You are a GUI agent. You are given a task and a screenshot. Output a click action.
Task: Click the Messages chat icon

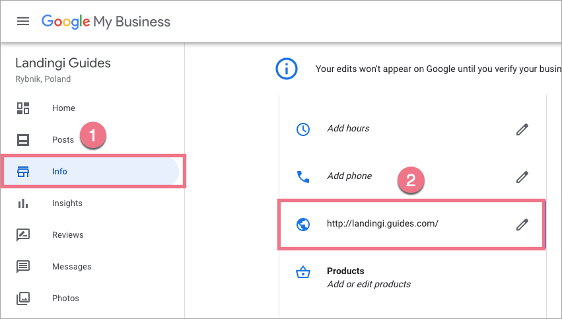click(x=23, y=267)
